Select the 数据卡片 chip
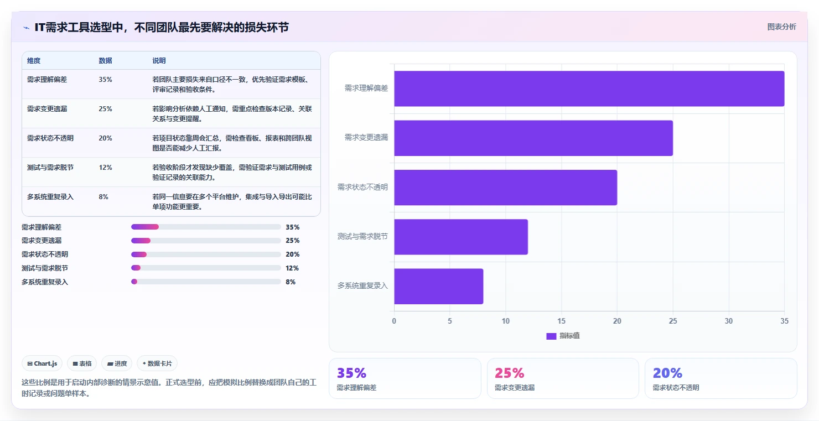 (157, 363)
